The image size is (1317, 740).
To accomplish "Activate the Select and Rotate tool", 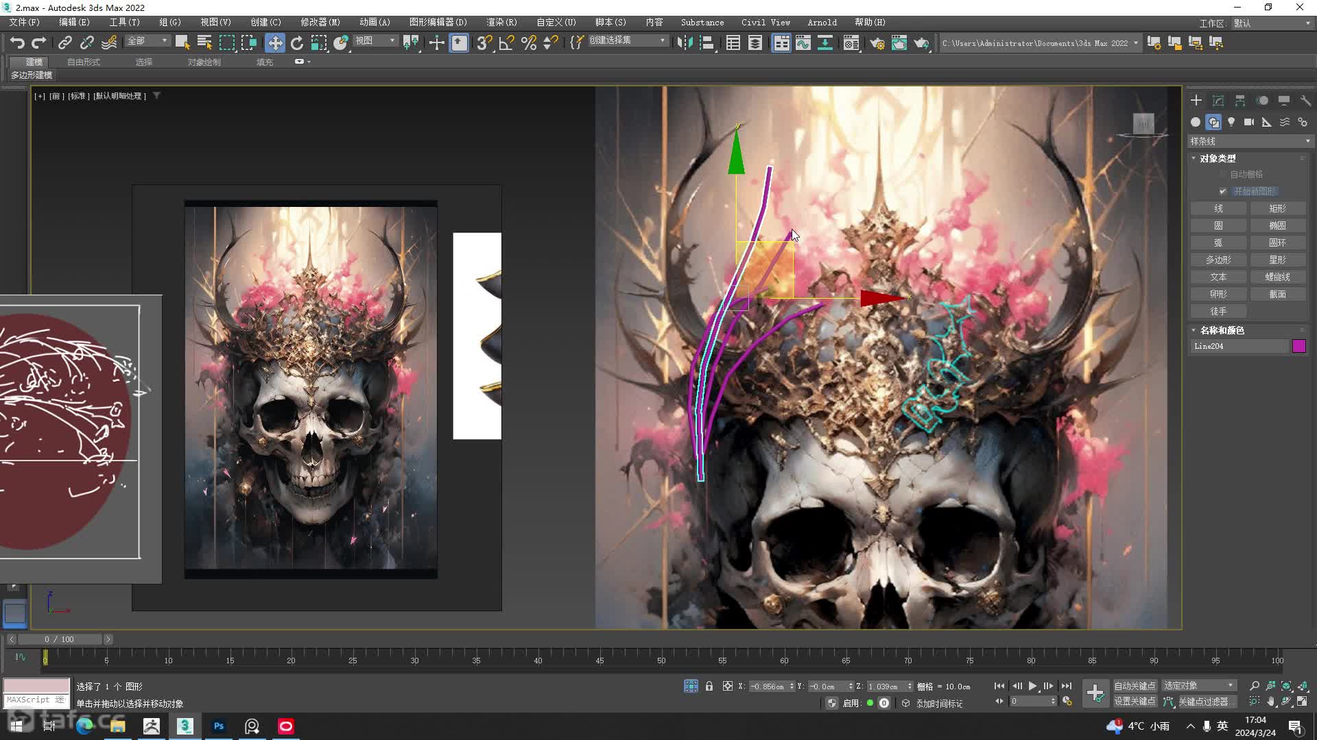I will pyautogui.click(x=297, y=42).
